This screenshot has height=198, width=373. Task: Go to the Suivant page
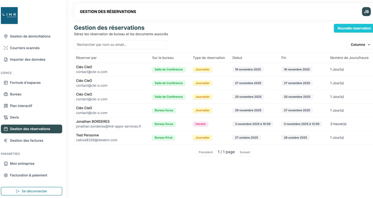point(245,152)
